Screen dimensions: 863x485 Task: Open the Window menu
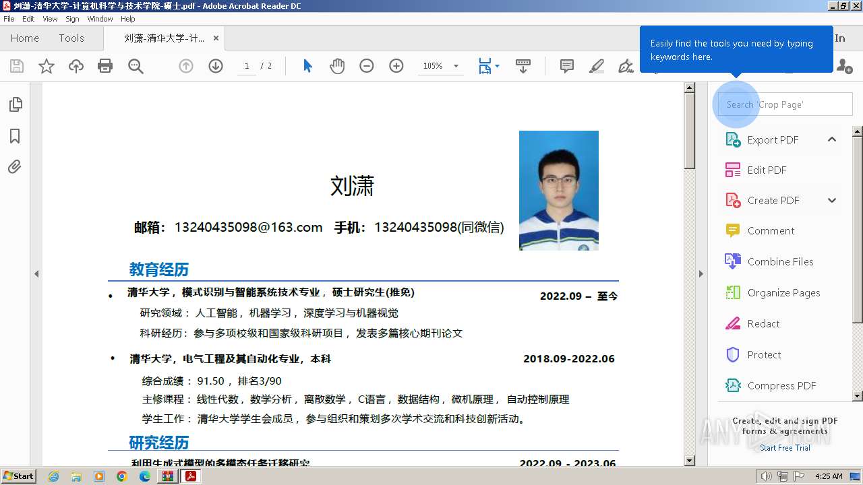tap(100, 19)
